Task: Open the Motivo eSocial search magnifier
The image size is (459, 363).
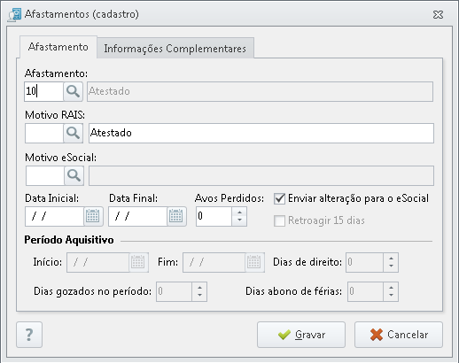Action: (74, 175)
